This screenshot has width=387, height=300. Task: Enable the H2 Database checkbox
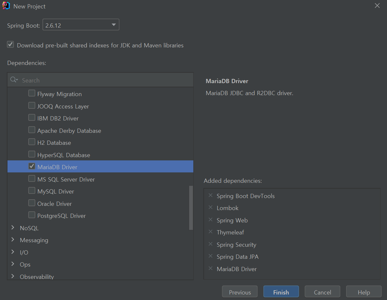click(x=31, y=142)
